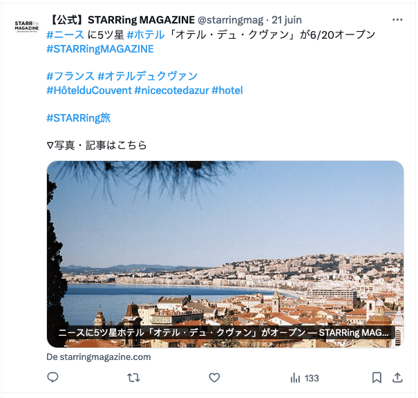Share the tweet with the upload arrow icon

[x=397, y=377]
